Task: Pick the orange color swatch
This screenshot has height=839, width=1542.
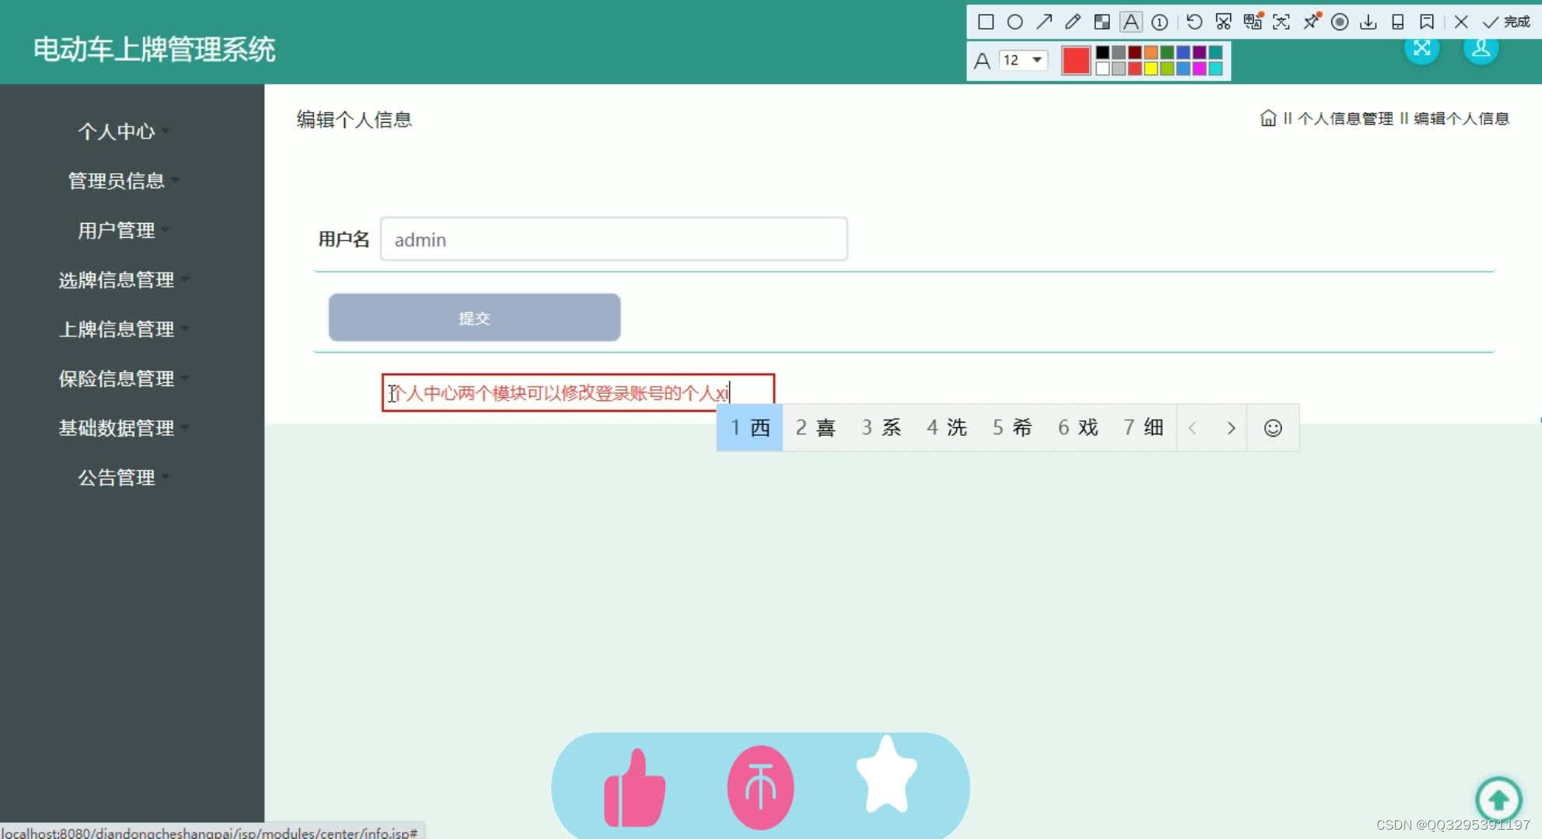Action: click(x=1151, y=53)
